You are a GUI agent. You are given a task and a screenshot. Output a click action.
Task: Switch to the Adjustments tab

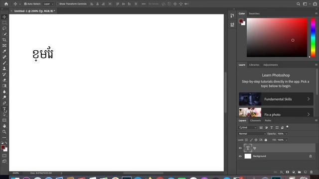pyautogui.click(x=270, y=65)
